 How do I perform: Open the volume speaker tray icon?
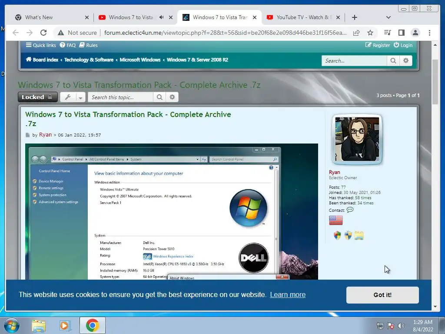pos(401,326)
